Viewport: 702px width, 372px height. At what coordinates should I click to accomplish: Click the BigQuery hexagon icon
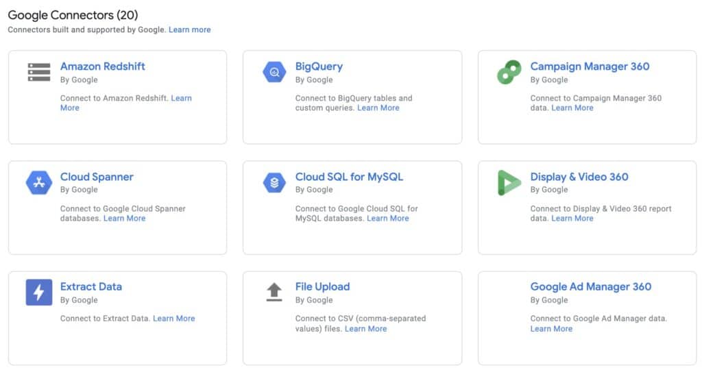274,72
